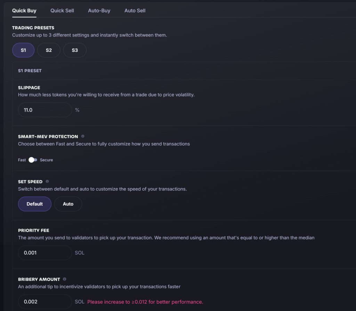Click the Smart-MEV Protection info icon

tap(83, 136)
